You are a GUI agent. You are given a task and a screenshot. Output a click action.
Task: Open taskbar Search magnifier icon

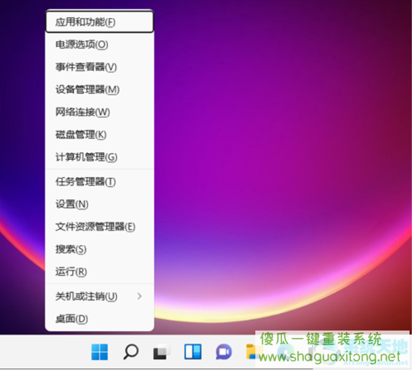(x=131, y=352)
